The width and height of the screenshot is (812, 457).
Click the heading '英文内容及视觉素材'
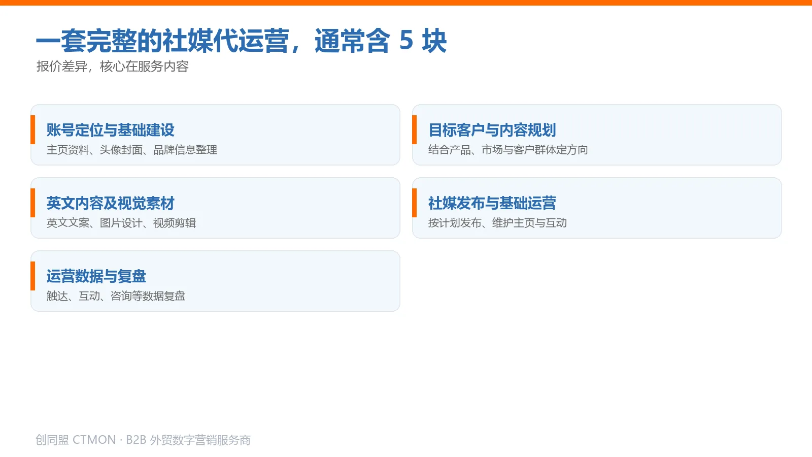tap(110, 203)
